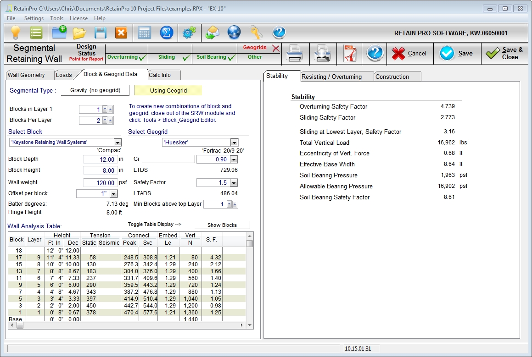This screenshot has width=532, height=357.
Task: Click the blue Sigma icon
Action: tap(166, 33)
